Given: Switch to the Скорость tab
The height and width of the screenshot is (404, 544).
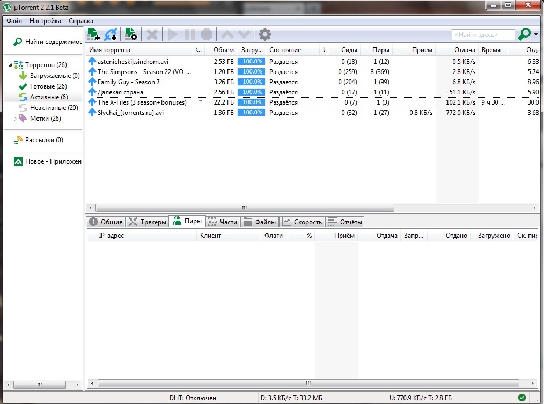Looking at the screenshot, I should point(303,222).
